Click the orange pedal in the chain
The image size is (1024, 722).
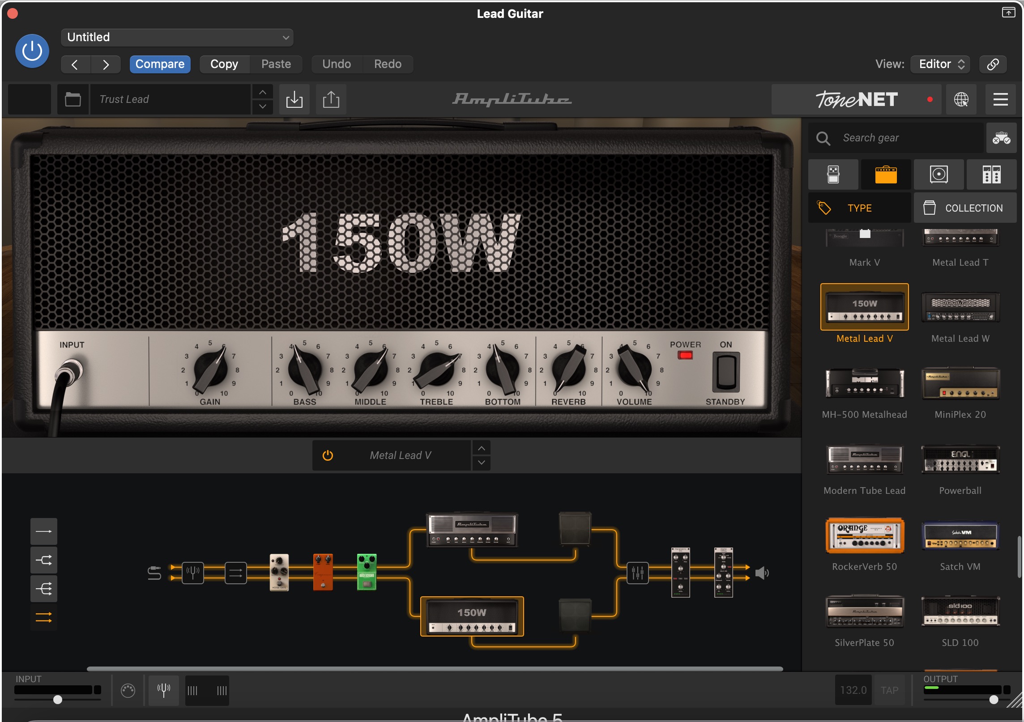click(x=323, y=573)
